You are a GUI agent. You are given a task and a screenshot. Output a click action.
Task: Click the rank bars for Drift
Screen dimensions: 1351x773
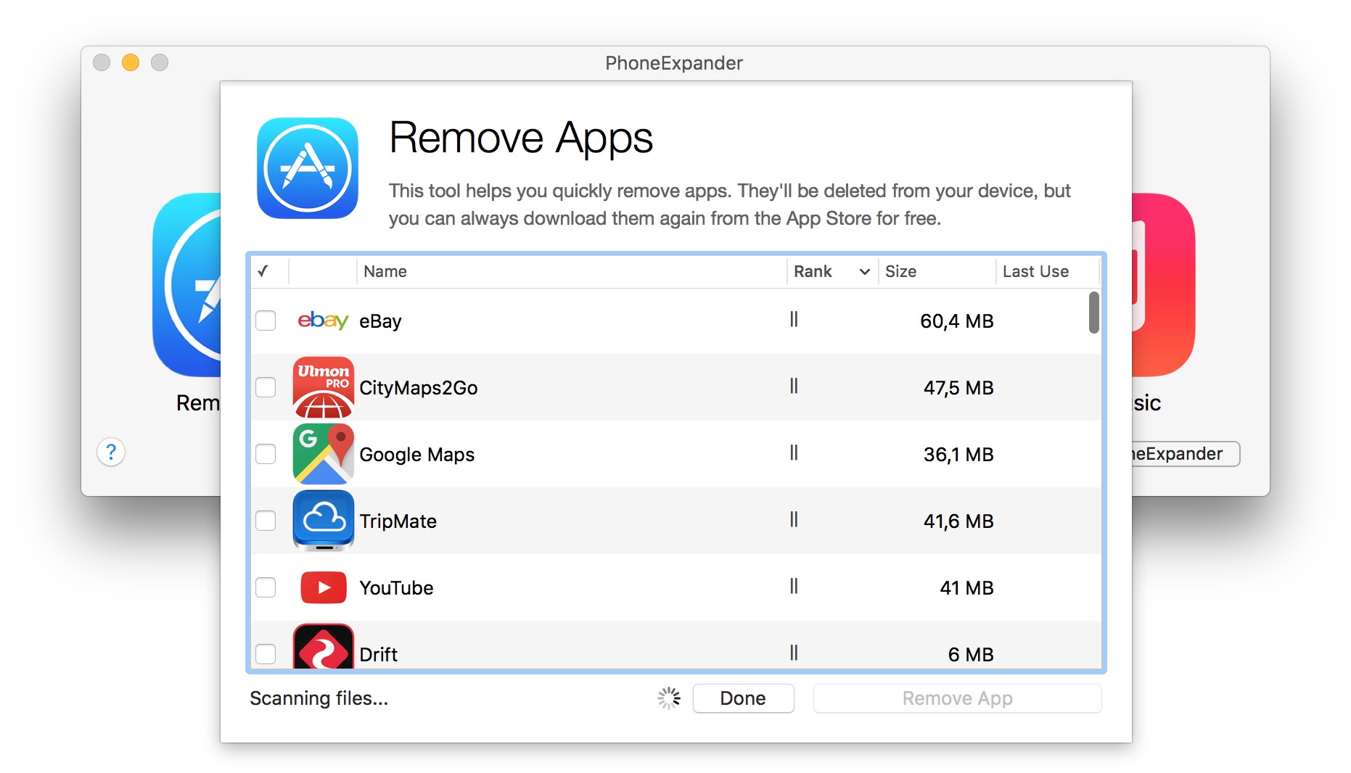(794, 653)
